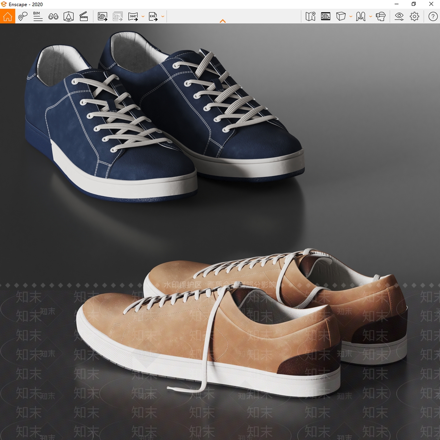
Task: Click the cube projection mode icon
Action: coord(341,16)
